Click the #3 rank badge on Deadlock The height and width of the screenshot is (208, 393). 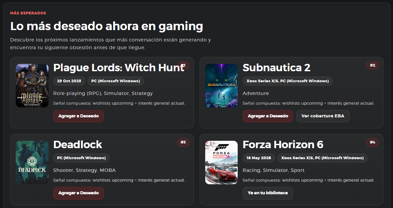coord(183,142)
